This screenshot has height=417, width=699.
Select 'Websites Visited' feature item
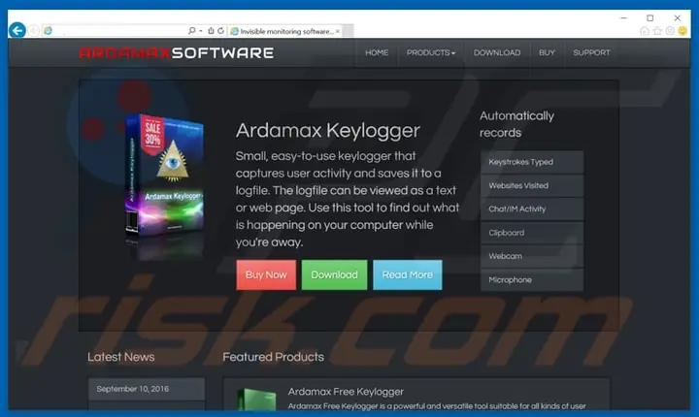pos(532,185)
